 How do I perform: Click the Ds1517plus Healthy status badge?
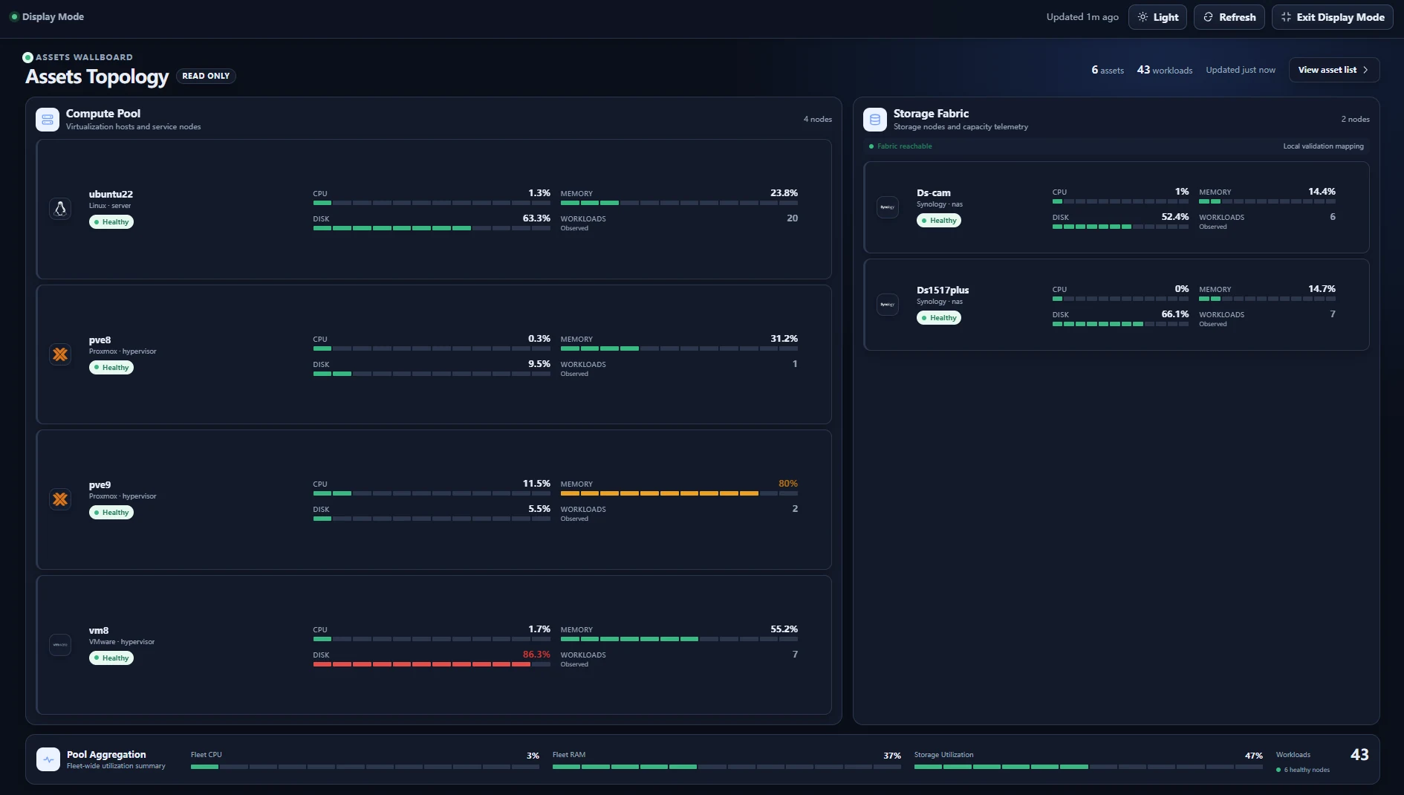(x=939, y=318)
